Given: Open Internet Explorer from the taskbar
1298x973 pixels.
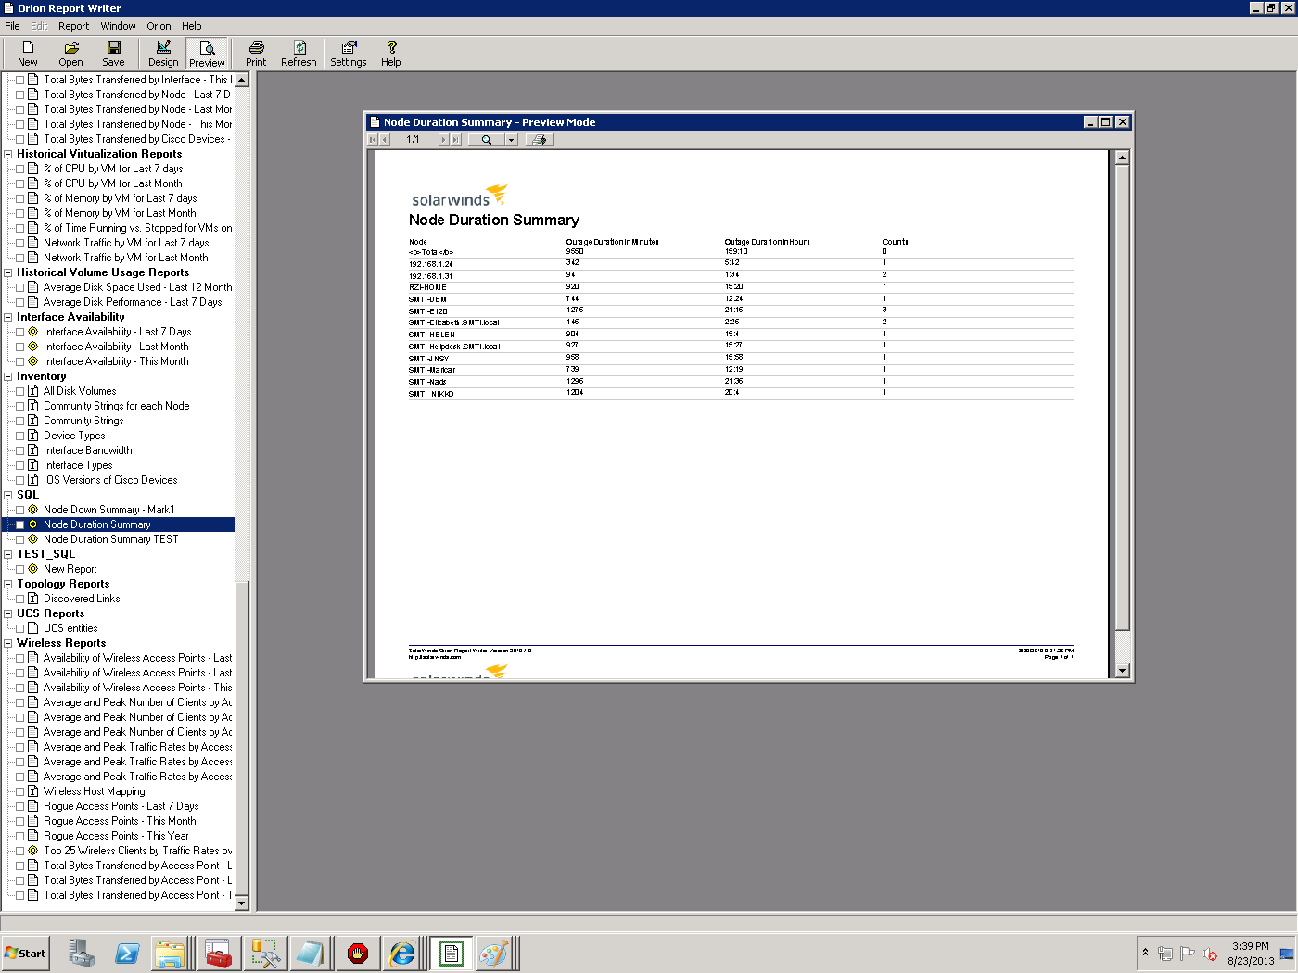Looking at the screenshot, I should coord(402,954).
